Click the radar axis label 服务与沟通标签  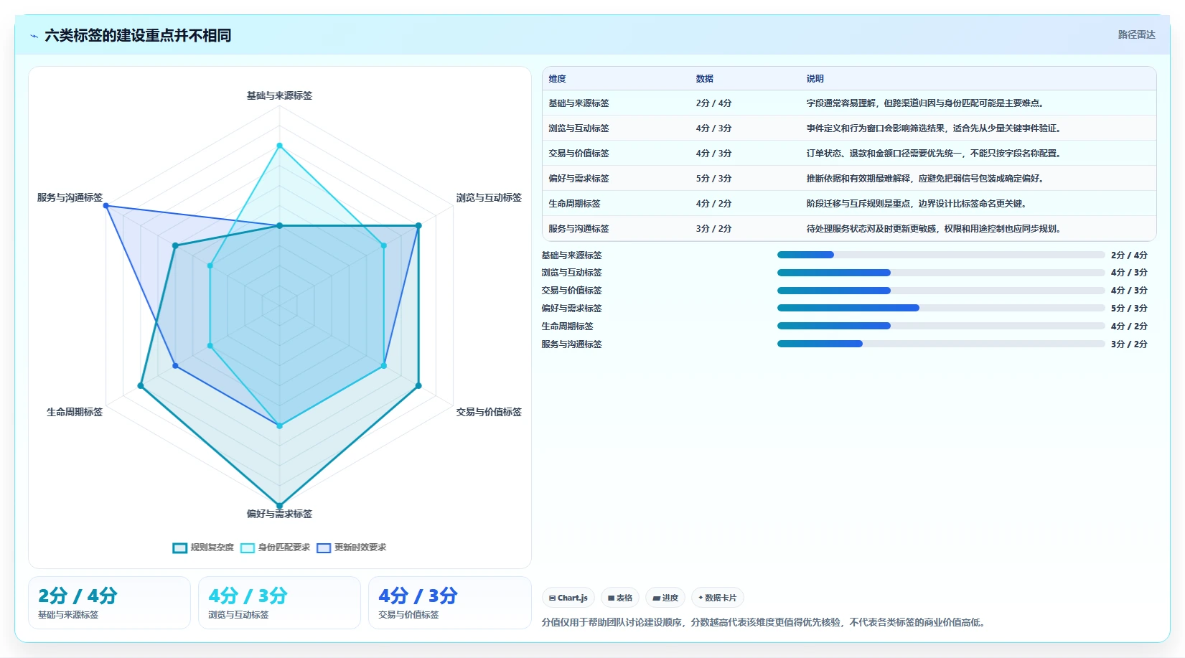[70, 197]
